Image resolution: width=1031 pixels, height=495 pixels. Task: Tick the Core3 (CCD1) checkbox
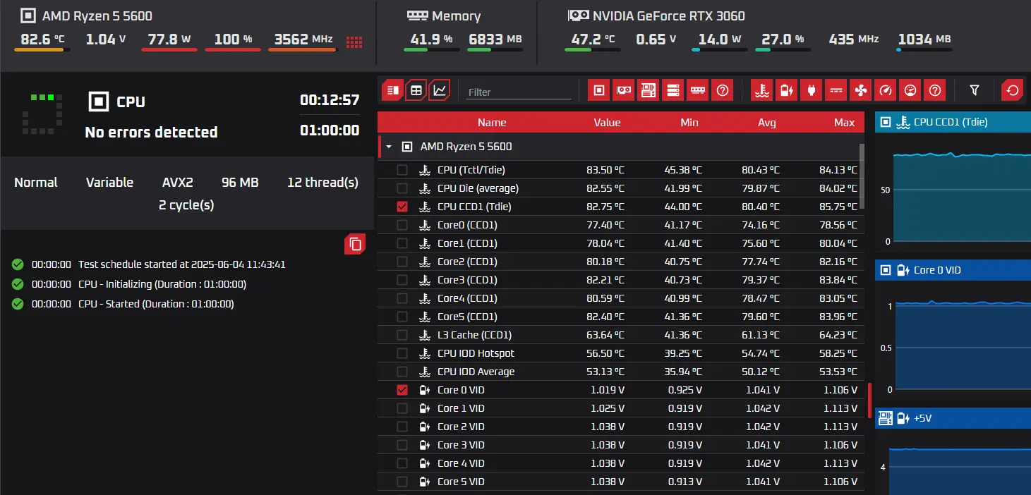(x=402, y=280)
